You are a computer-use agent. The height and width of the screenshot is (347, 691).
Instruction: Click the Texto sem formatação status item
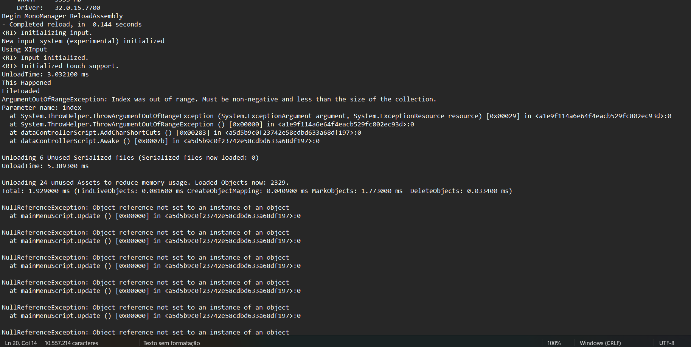click(171, 343)
